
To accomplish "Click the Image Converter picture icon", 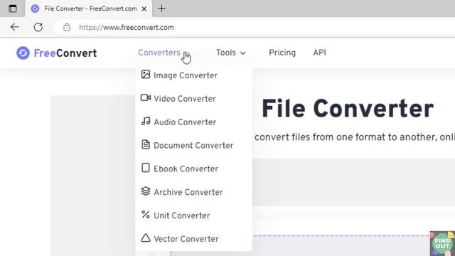I will tap(146, 75).
